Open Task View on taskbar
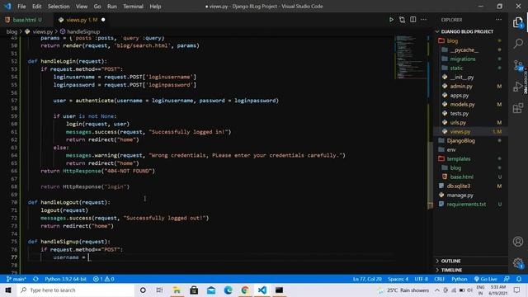The width and height of the screenshot is (528, 297). (x=159, y=290)
